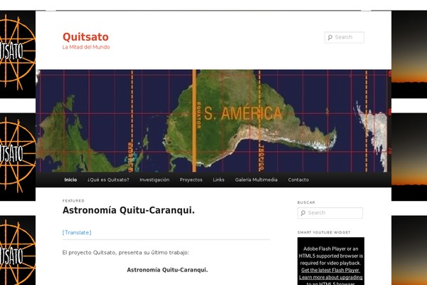Open the Investigación menu
Screen dimensions: 427x285
pyautogui.click(x=154, y=180)
